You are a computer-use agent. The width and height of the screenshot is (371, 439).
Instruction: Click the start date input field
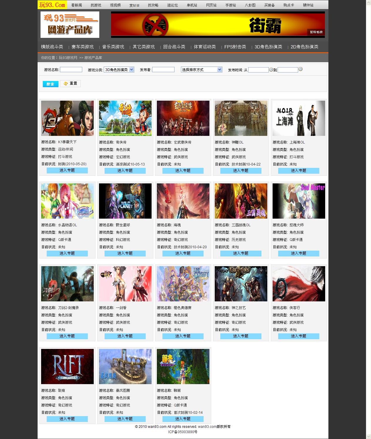tap(258, 70)
